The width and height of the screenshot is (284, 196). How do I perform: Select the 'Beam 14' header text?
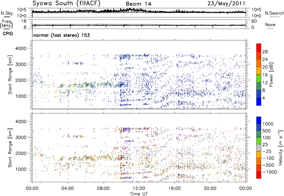(138, 4)
